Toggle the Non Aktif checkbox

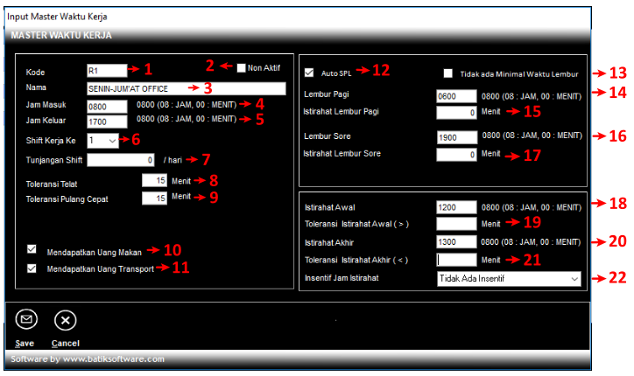tap(242, 67)
